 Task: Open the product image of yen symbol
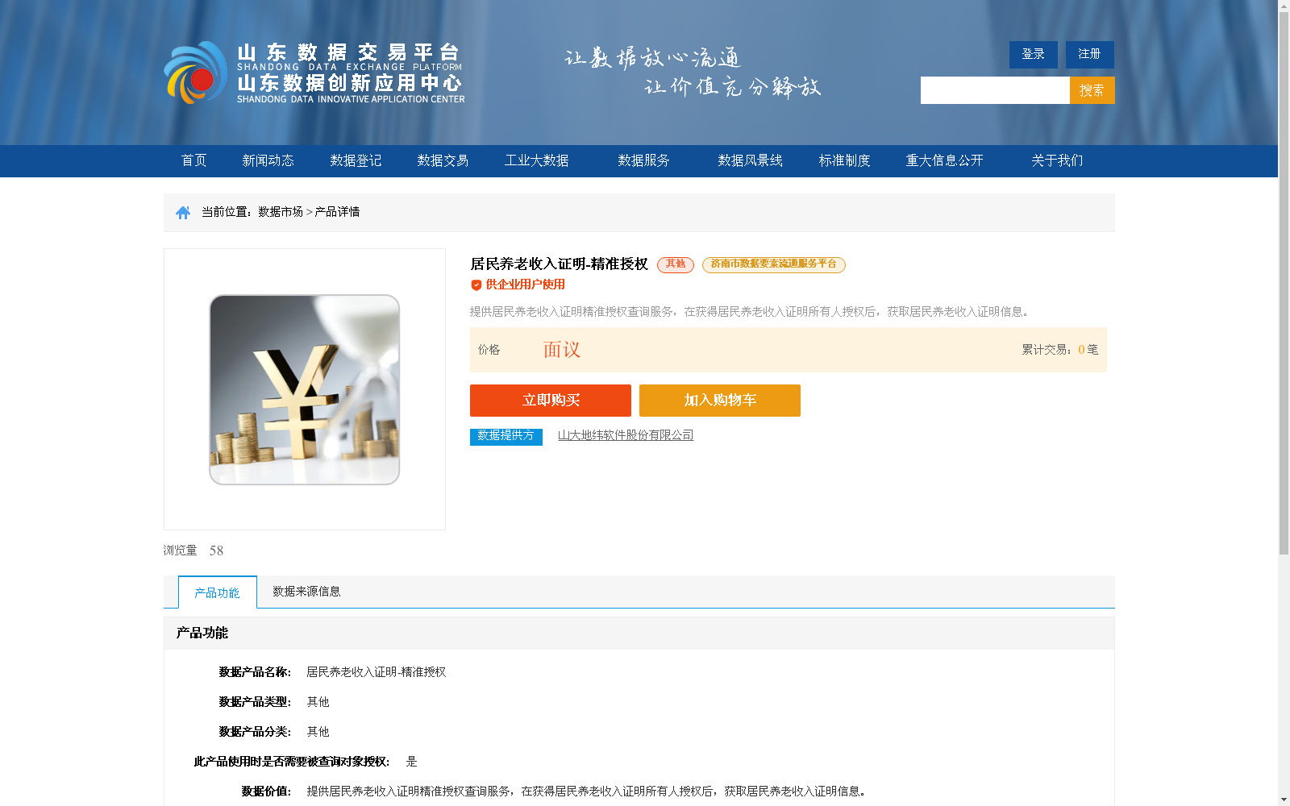(x=305, y=389)
